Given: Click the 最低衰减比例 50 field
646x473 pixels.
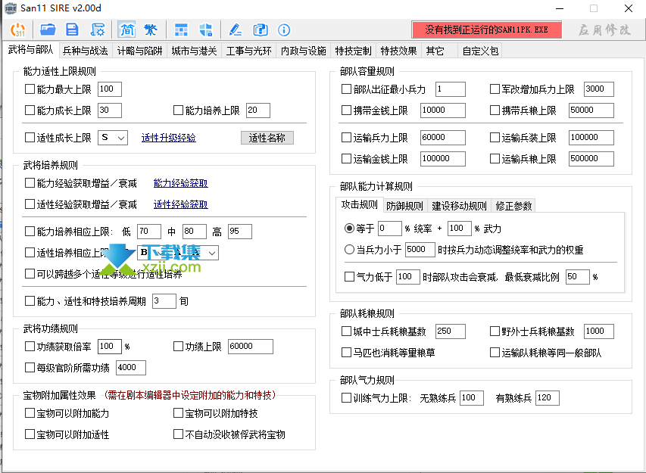Looking at the screenshot, I should coord(577,277).
